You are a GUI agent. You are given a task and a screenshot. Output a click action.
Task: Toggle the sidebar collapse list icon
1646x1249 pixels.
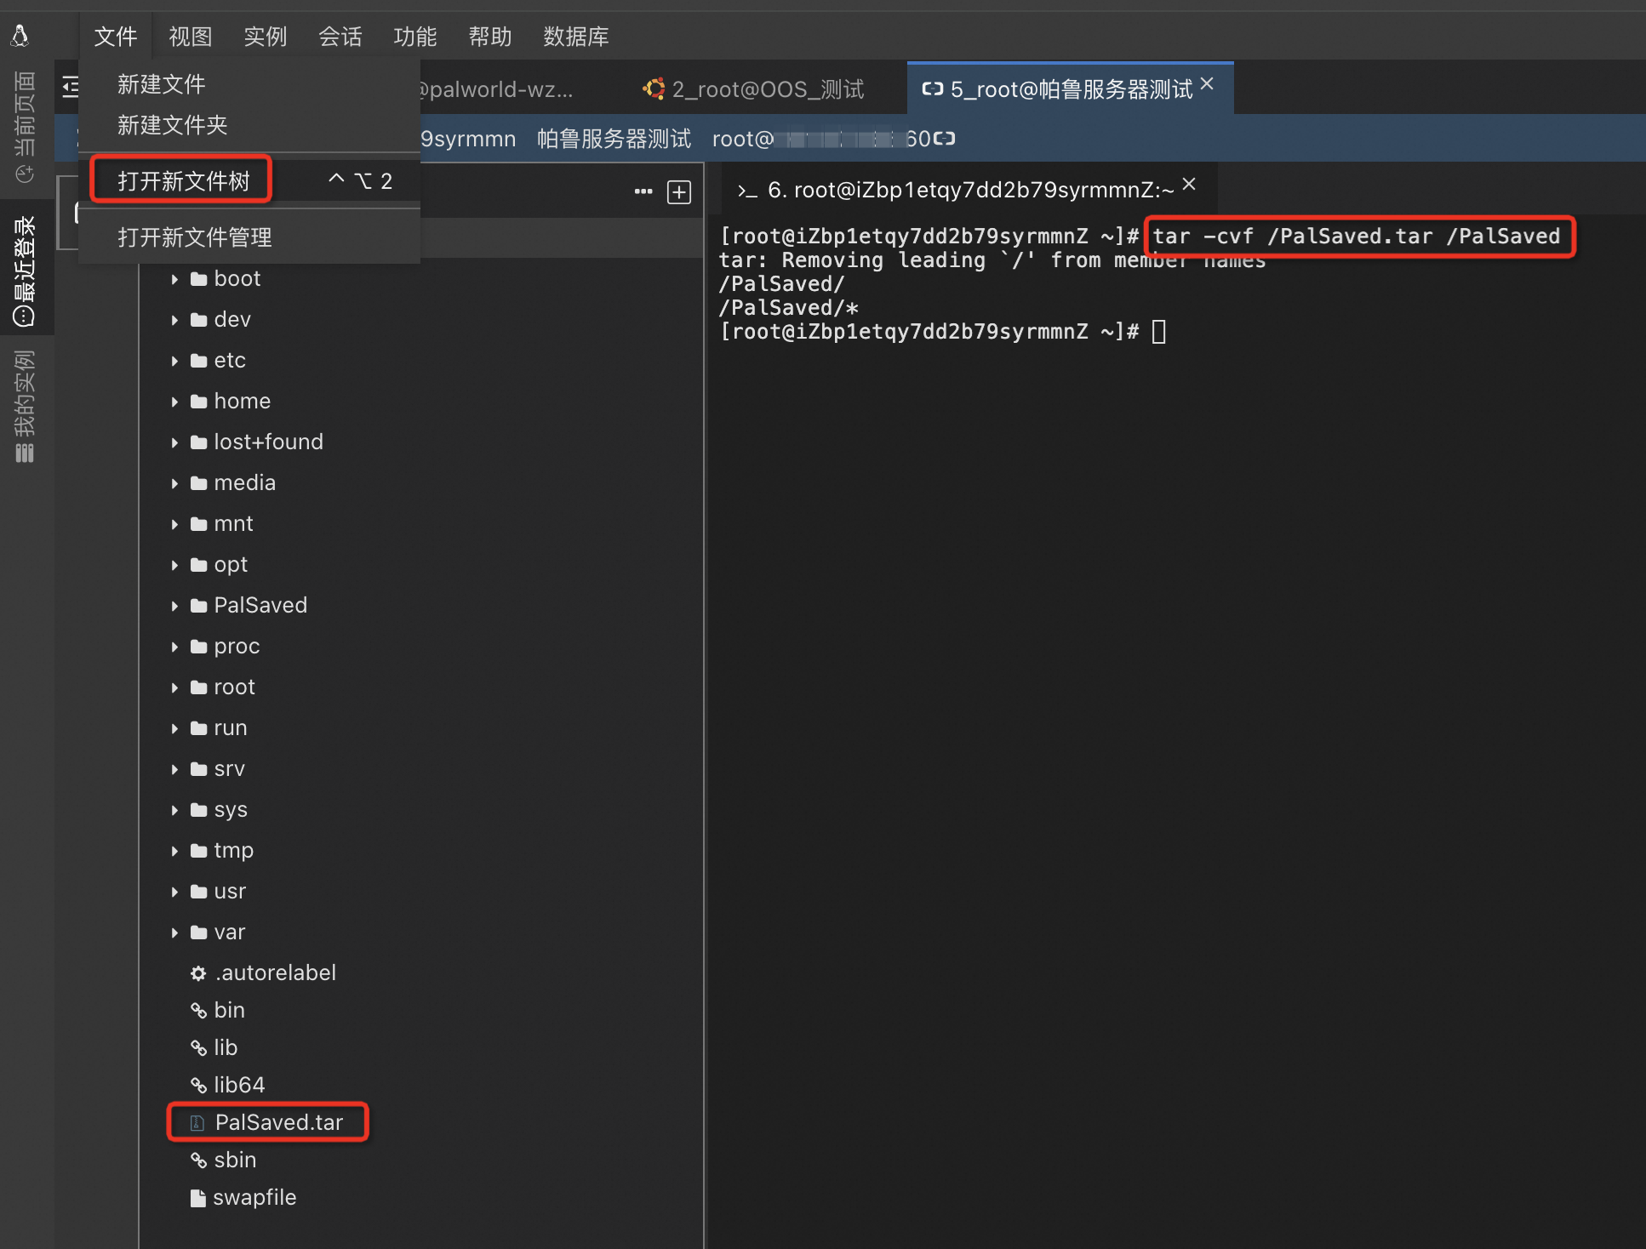71,87
